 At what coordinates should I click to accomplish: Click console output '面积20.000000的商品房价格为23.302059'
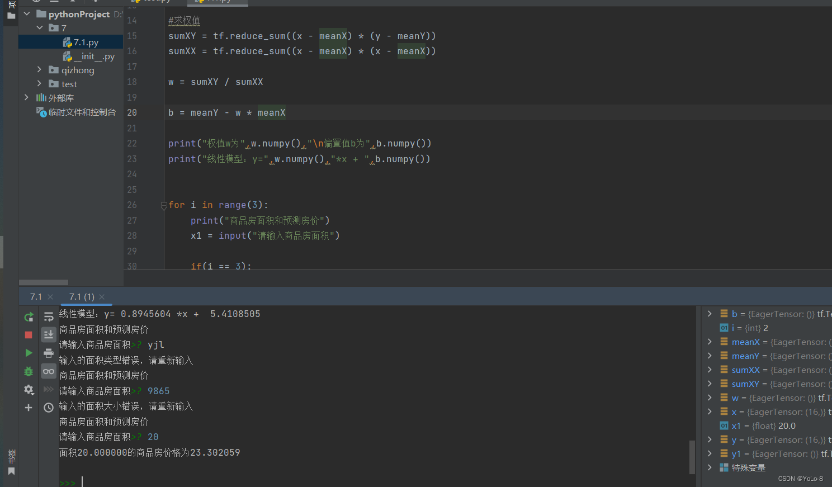(x=150, y=452)
